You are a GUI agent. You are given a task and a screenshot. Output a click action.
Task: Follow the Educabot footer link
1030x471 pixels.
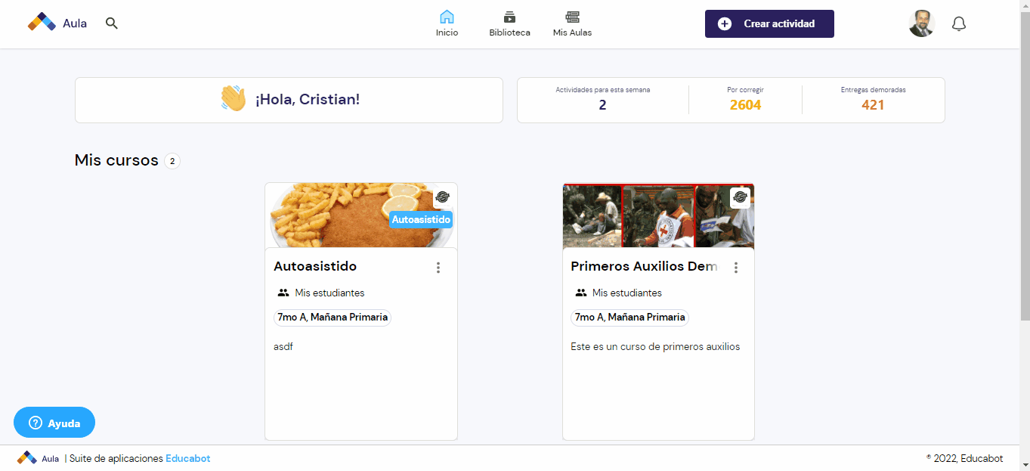(188, 458)
